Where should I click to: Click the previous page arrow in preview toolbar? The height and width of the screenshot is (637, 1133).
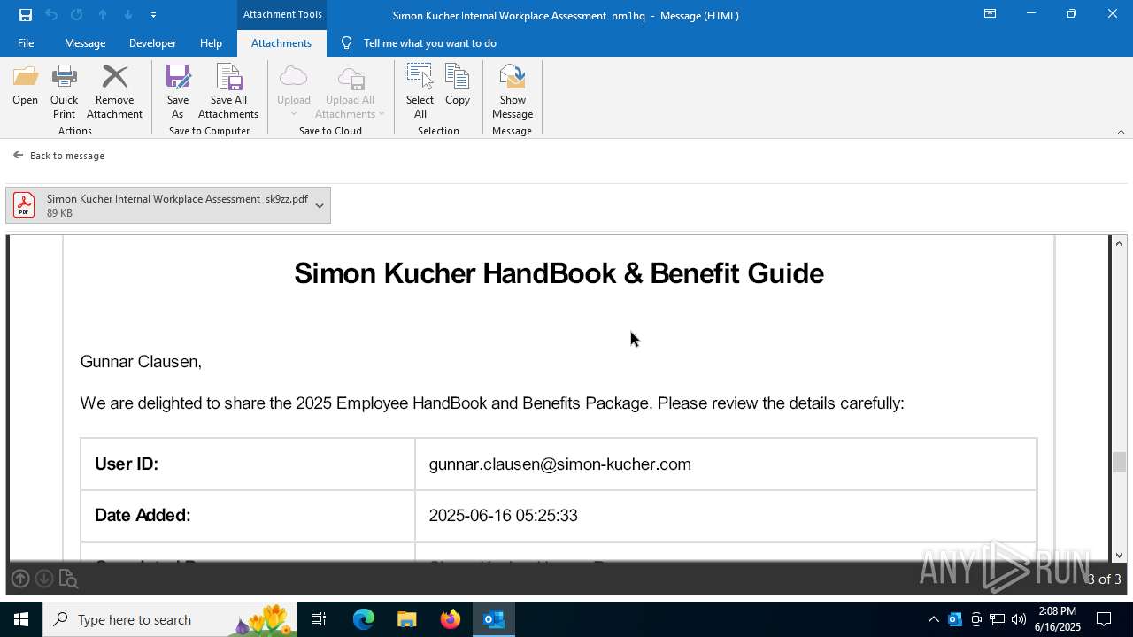20,579
